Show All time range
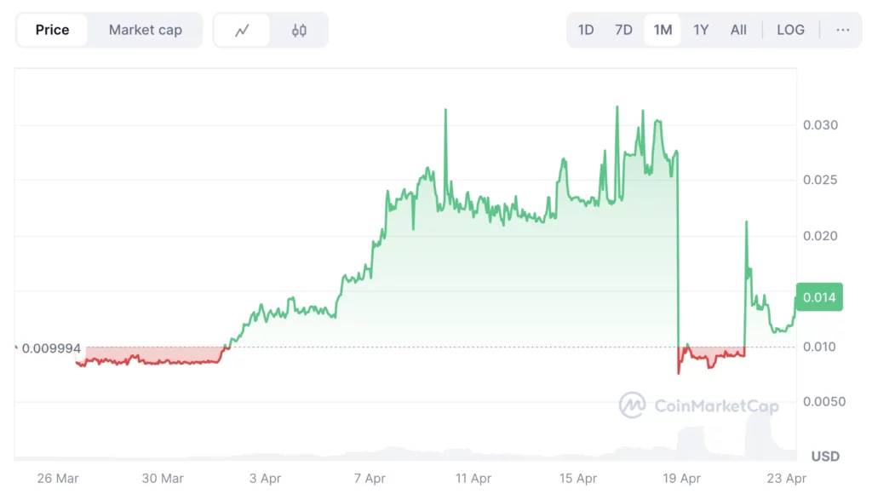The image size is (872, 500). [x=738, y=30]
